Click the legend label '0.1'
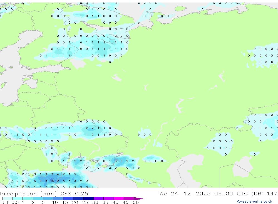This screenshot has width=278, height=204. point(5,202)
